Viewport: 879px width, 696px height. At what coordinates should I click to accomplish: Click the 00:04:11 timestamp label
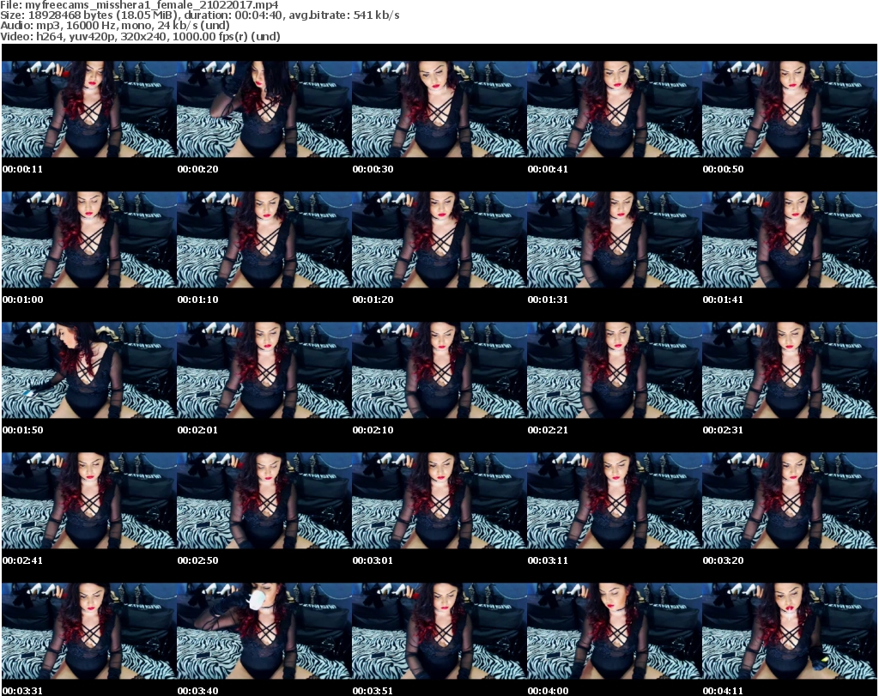[x=723, y=691]
